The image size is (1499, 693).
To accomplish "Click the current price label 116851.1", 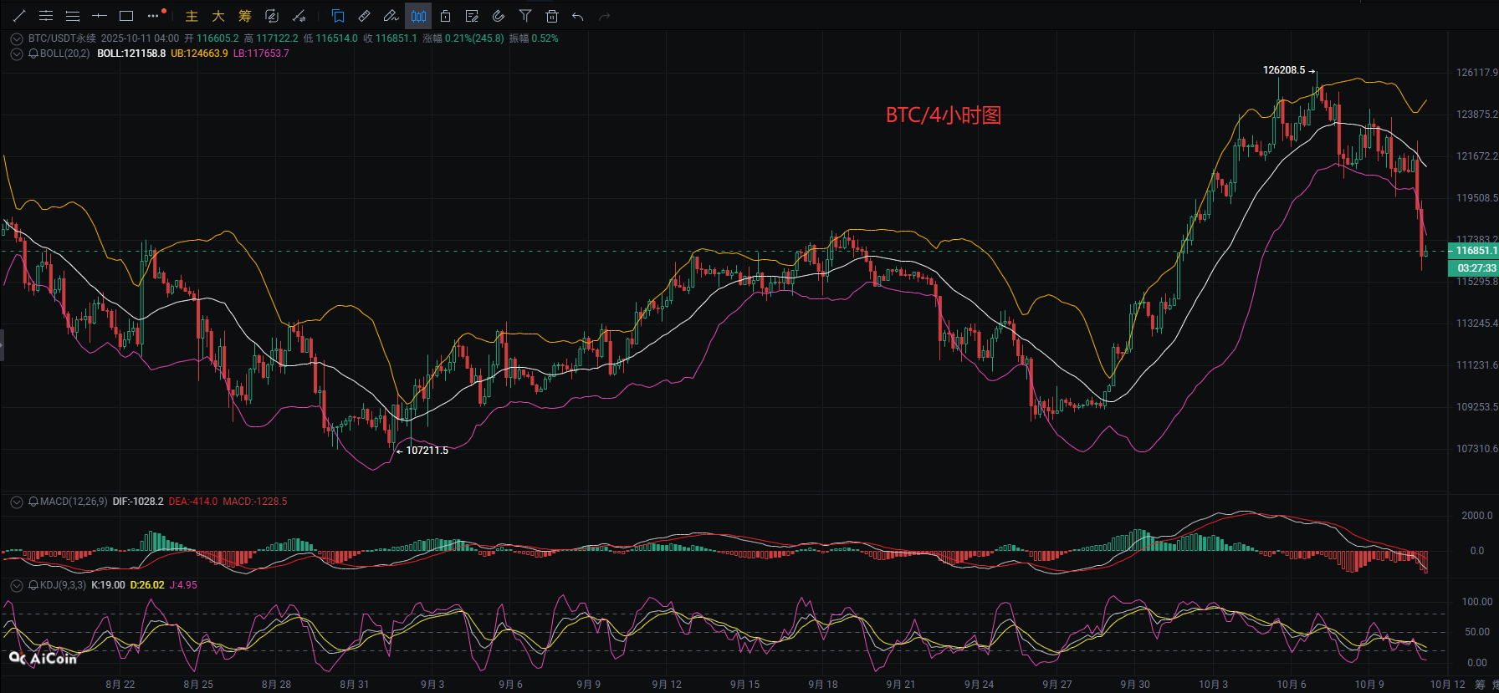I will pos(1474,251).
